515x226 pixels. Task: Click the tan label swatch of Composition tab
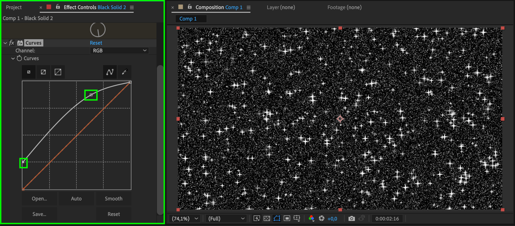181,7
